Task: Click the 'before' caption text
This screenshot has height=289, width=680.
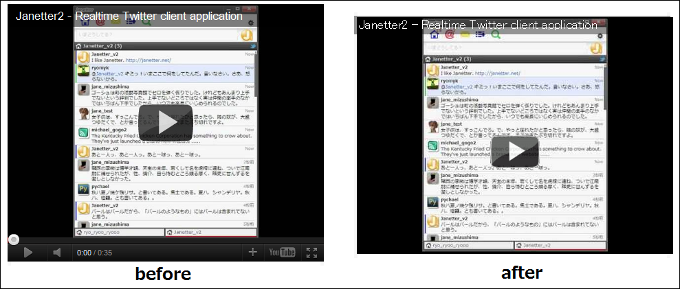Action: pyautogui.click(x=163, y=274)
